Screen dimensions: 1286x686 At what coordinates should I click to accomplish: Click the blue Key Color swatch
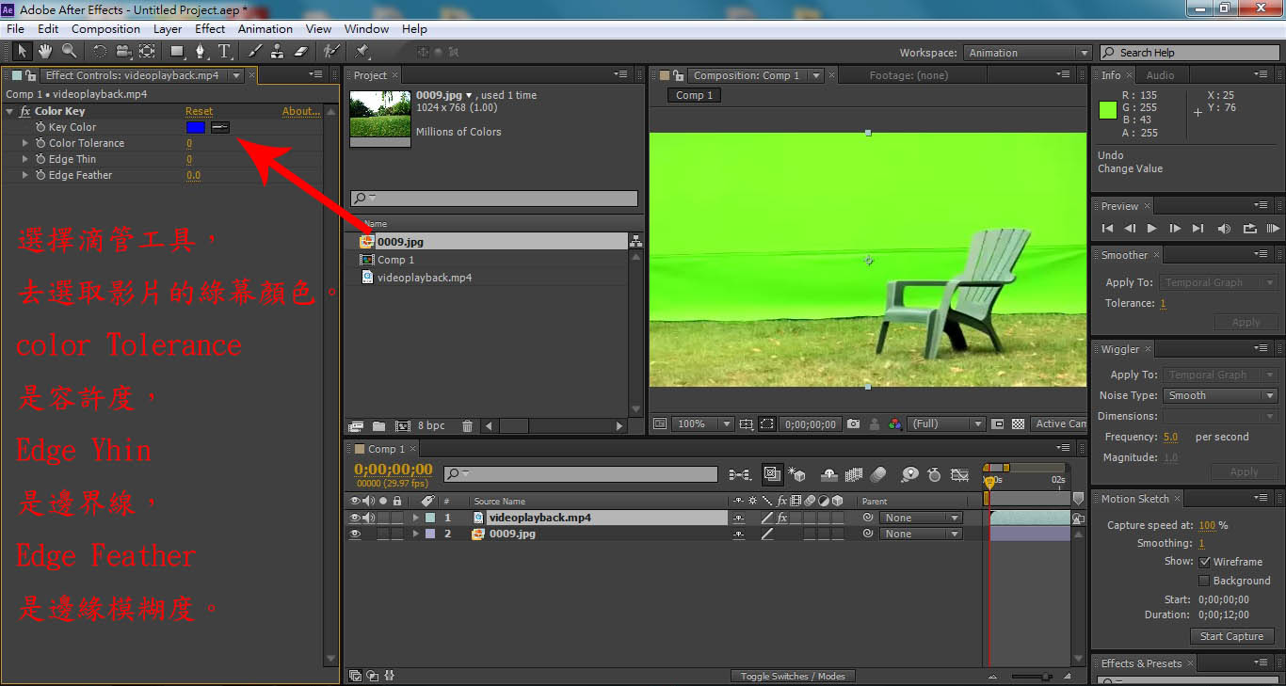(195, 127)
